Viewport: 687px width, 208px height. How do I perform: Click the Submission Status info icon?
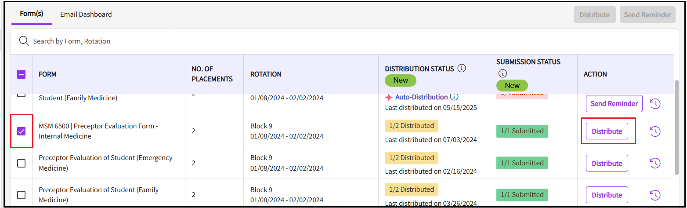[x=503, y=73]
